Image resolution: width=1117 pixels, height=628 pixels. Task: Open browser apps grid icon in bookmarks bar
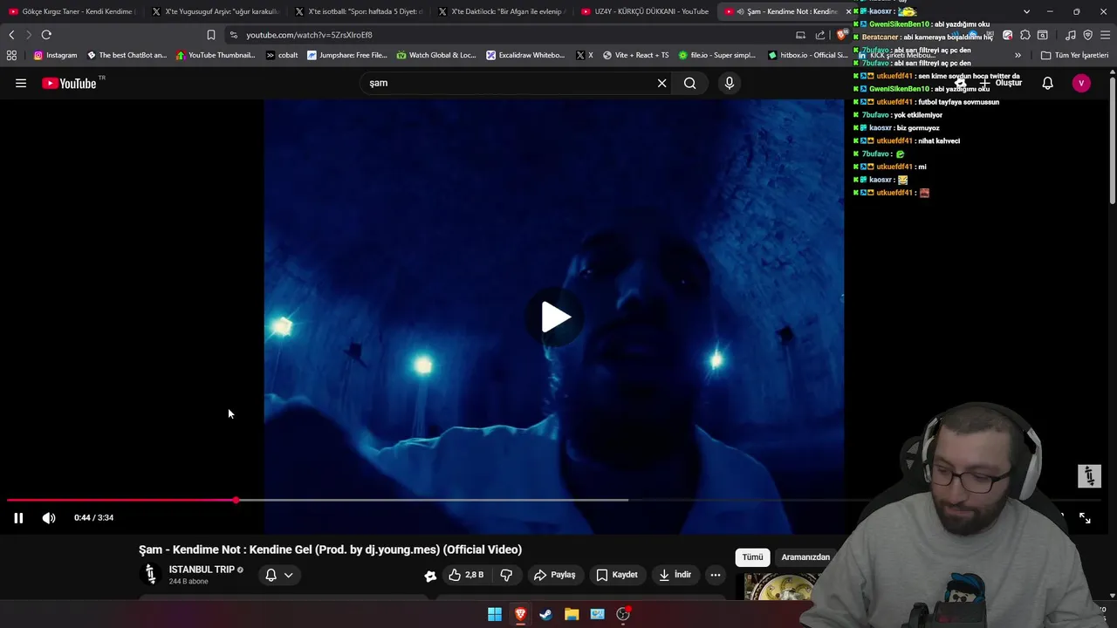(11, 55)
